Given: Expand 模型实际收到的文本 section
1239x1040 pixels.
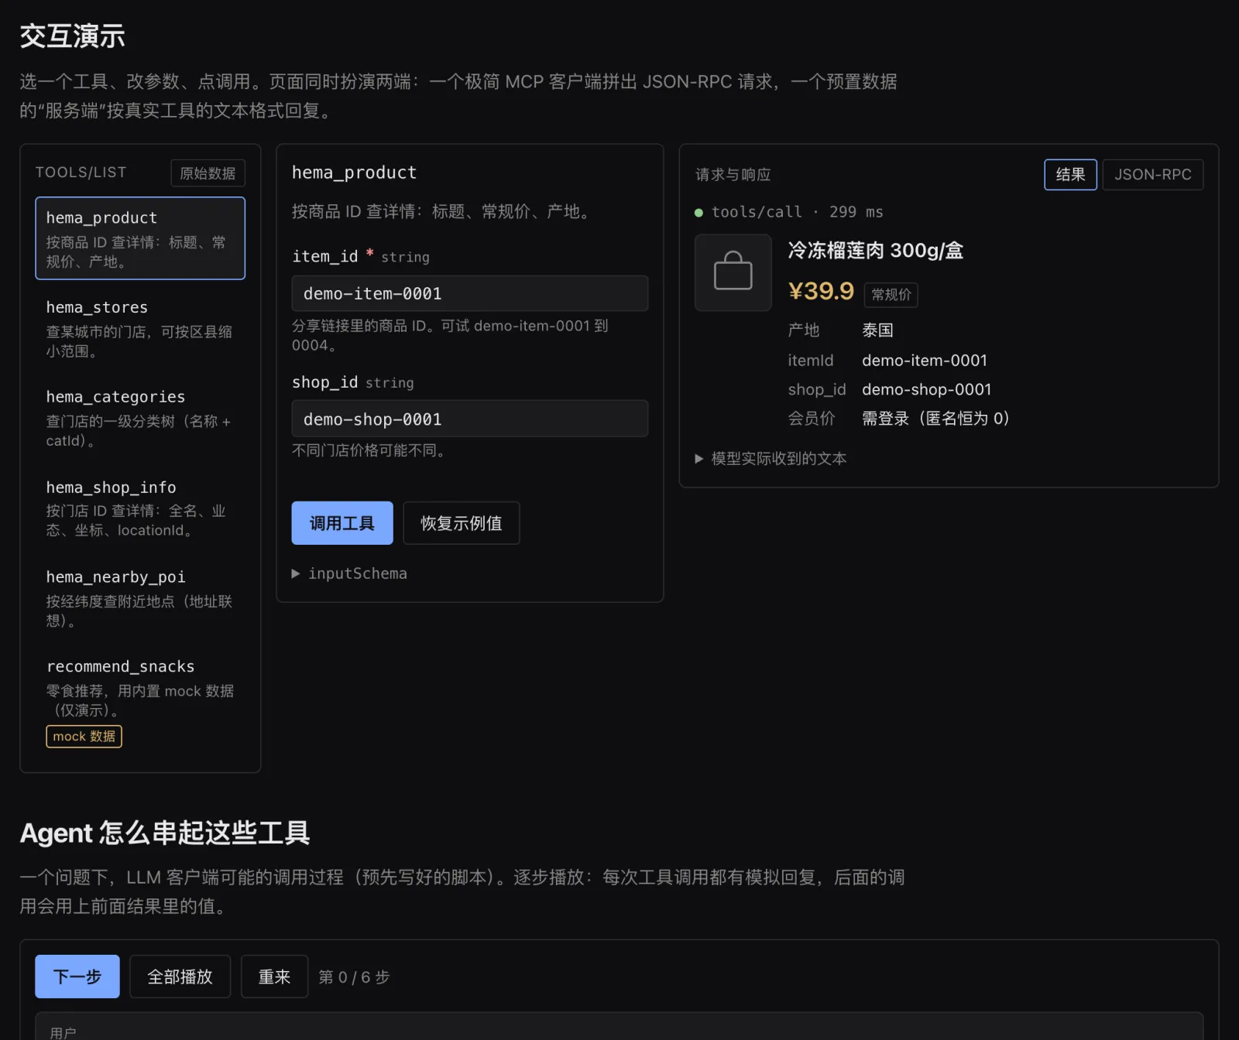Looking at the screenshot, I should click(x=771, y=459).
